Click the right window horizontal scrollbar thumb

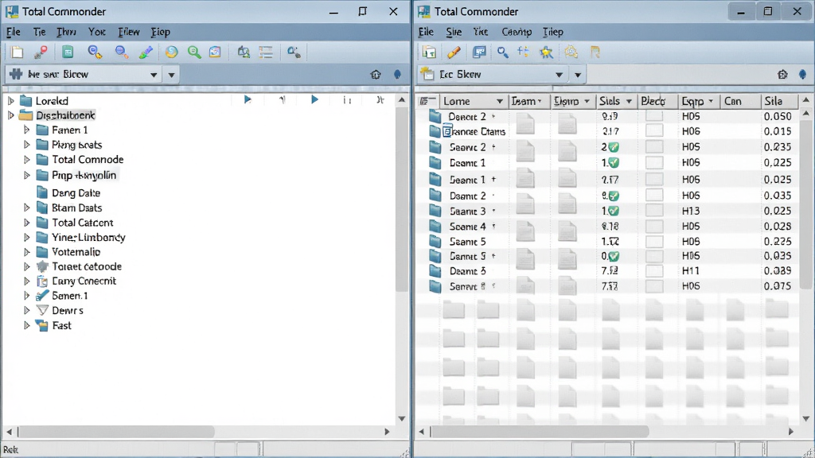pos(540,432)
